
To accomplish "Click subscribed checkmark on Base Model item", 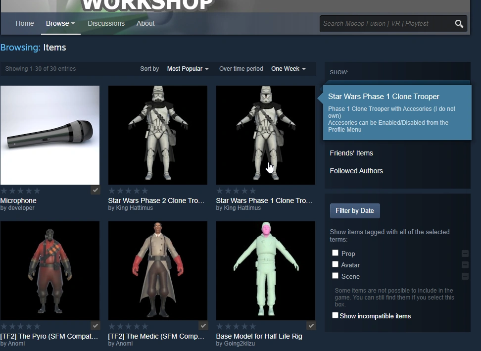I will click(x=311, y=326).
